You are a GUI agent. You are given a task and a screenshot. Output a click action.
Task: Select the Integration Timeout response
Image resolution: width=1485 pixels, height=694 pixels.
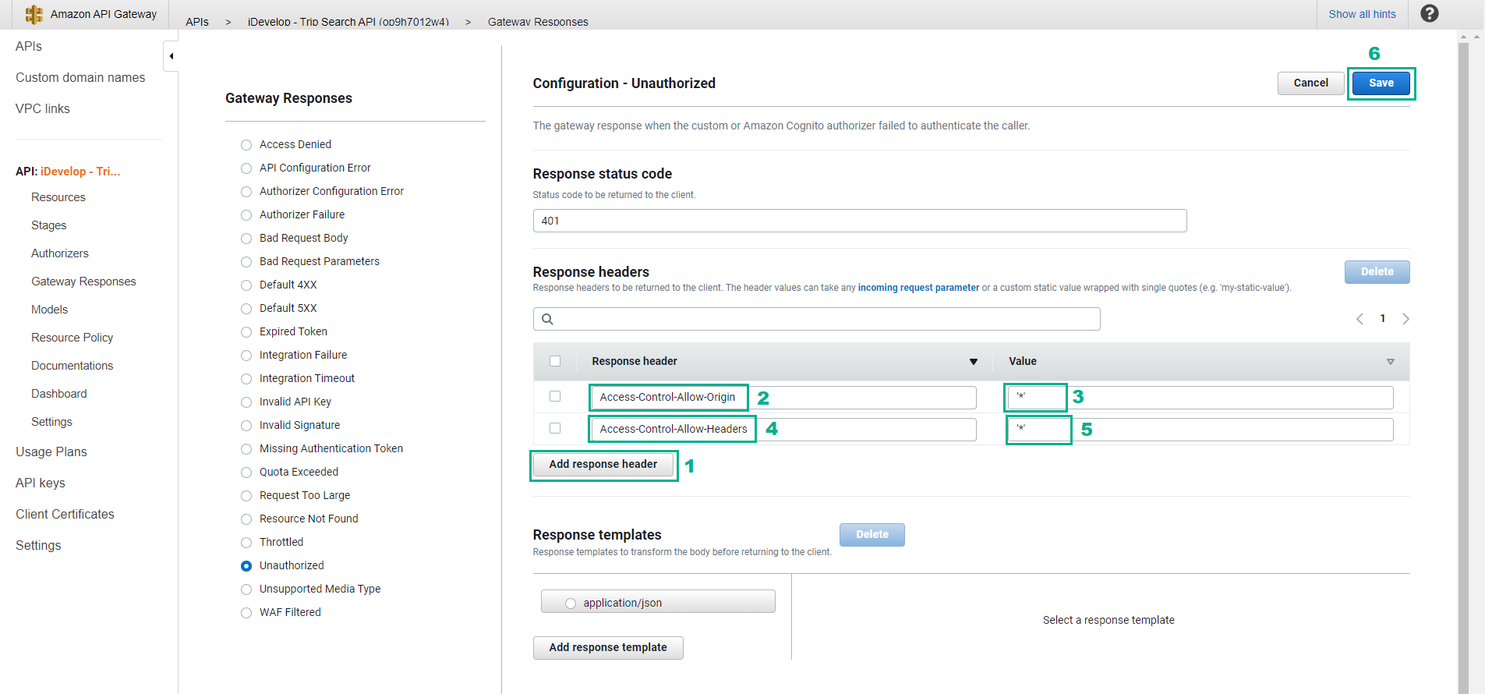[246, 379]
